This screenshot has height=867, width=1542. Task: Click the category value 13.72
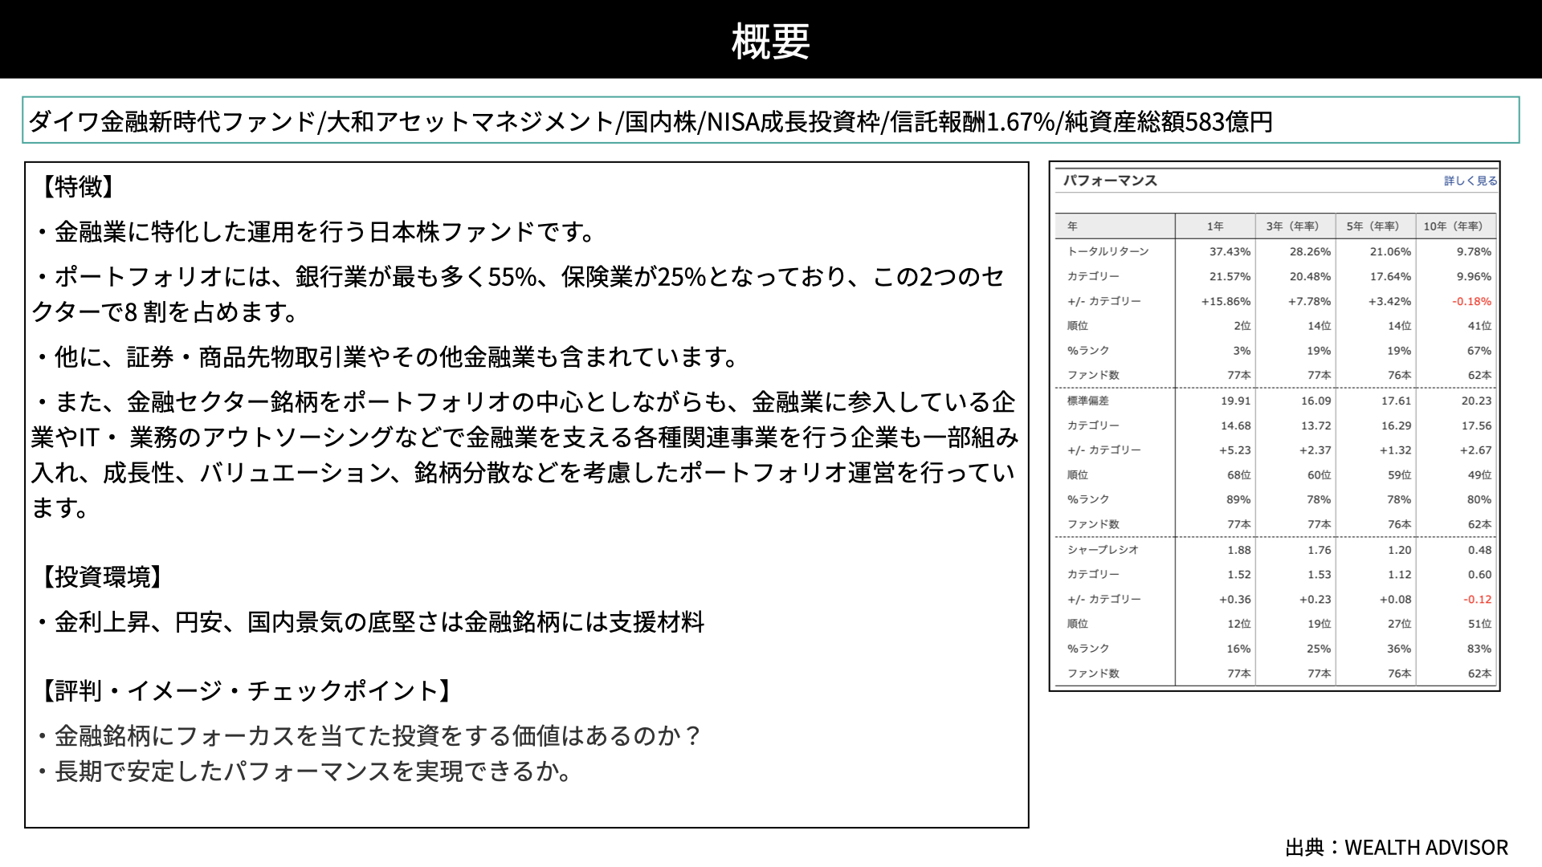[x=1316, y=425]
